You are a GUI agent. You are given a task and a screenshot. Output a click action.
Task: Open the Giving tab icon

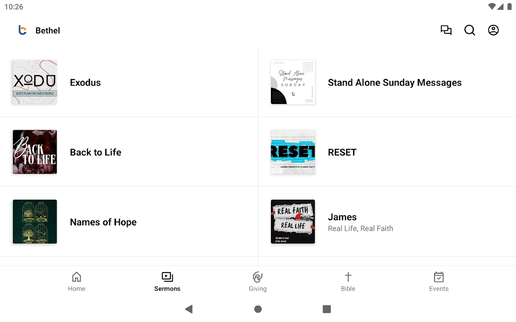pyautogui.click(x=258, y=277)
